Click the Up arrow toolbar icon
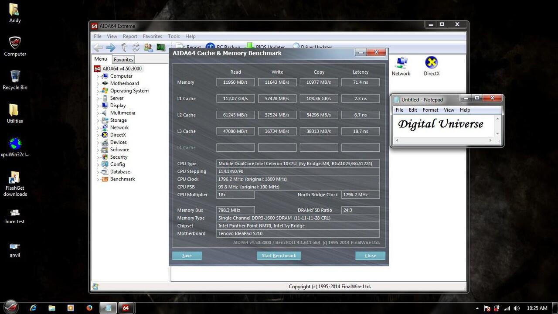Viewport: 558px width, 314px height. click(x=124, y=48)
